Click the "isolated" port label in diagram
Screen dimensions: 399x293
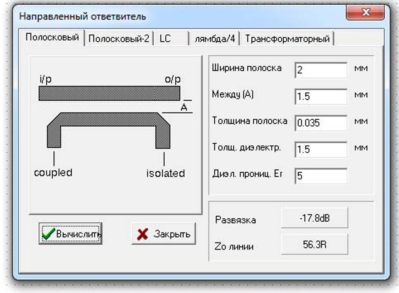pyautogui.click(x=166, y=173)
